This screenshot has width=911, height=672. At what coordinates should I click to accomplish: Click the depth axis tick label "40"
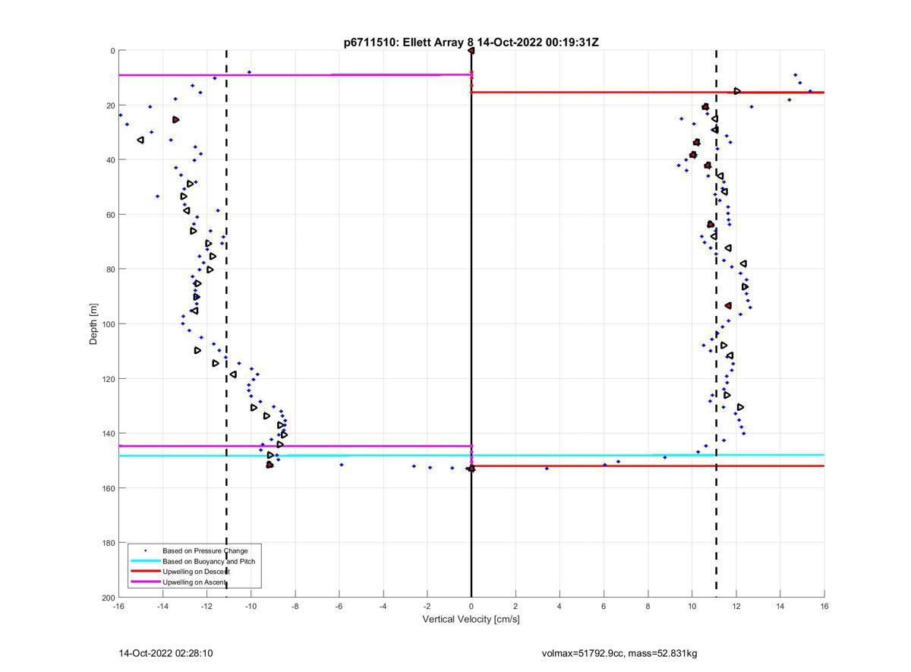point(110,160)
